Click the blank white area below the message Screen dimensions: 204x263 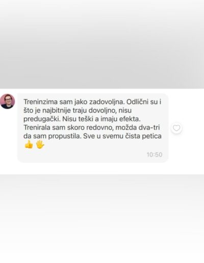pyautogui.click(x=102, y=219)
